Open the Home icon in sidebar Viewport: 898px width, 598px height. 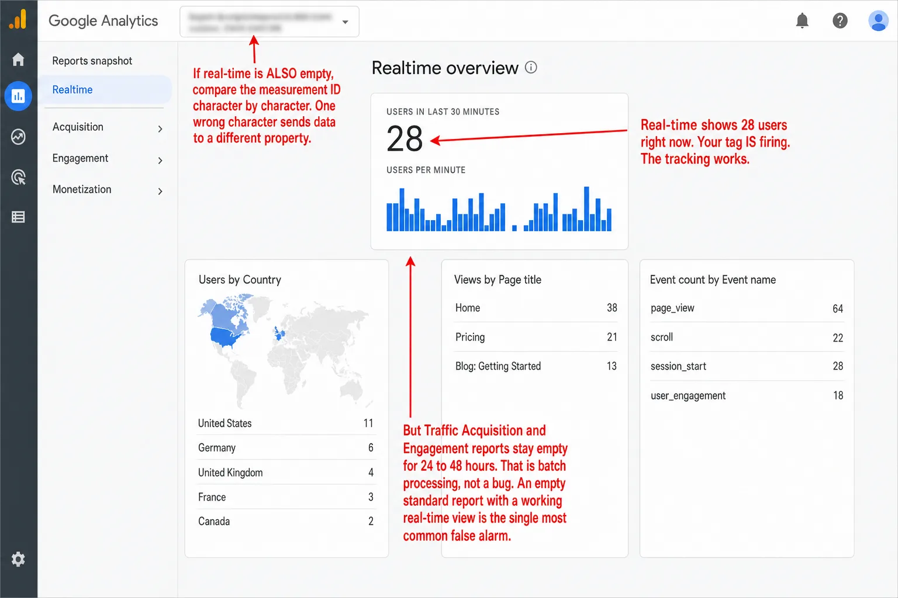click(18, 60)
